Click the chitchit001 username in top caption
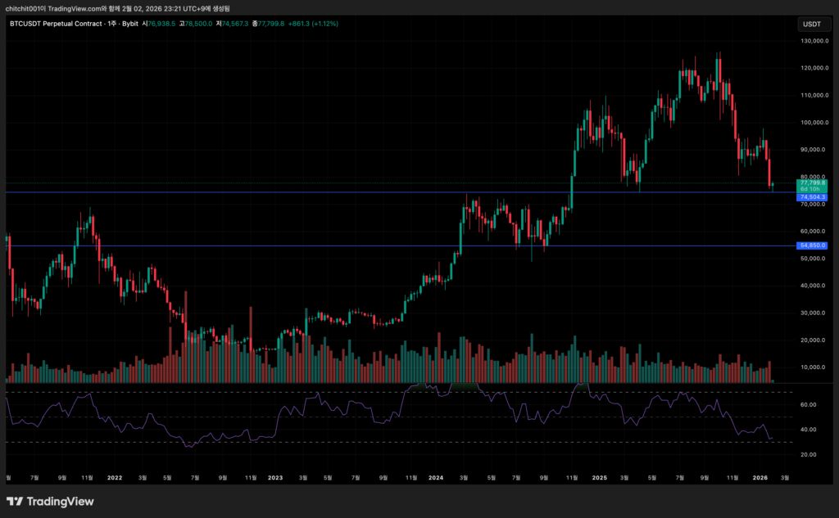The image size is (839, 518). click(x=25, y=7)
